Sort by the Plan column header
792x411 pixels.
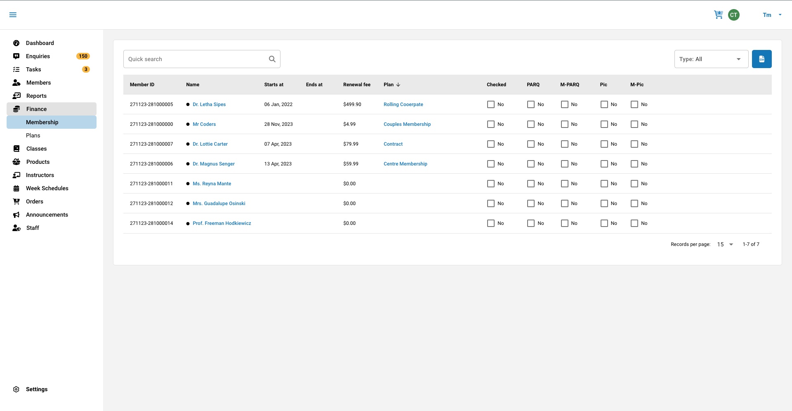tap(389, 85)
